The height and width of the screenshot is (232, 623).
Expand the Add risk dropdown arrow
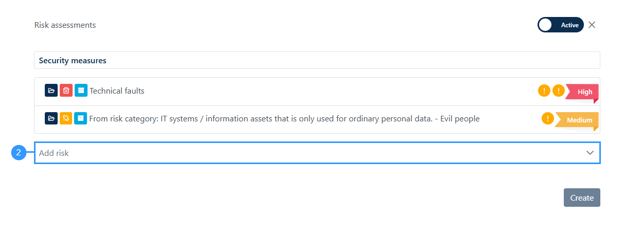(590, 153)
